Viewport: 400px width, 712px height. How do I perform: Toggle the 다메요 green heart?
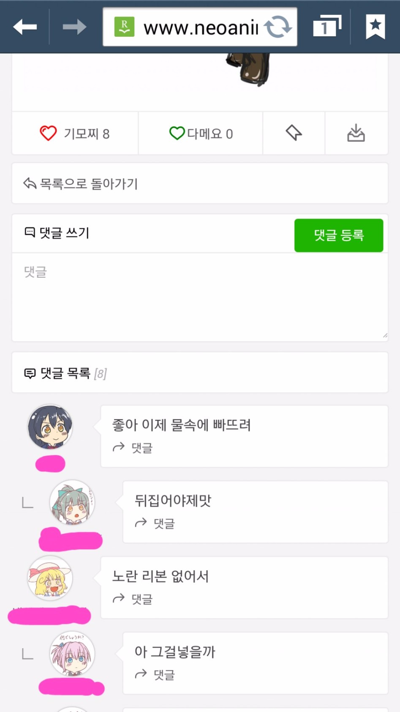click(x=201, y=133)
